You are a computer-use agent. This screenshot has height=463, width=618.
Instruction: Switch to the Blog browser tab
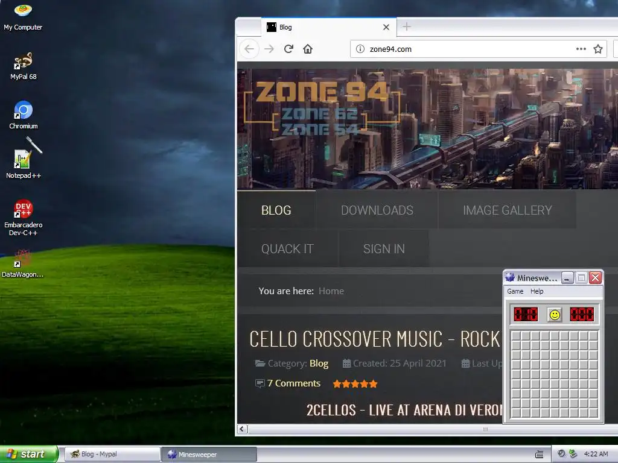point(329,27)
